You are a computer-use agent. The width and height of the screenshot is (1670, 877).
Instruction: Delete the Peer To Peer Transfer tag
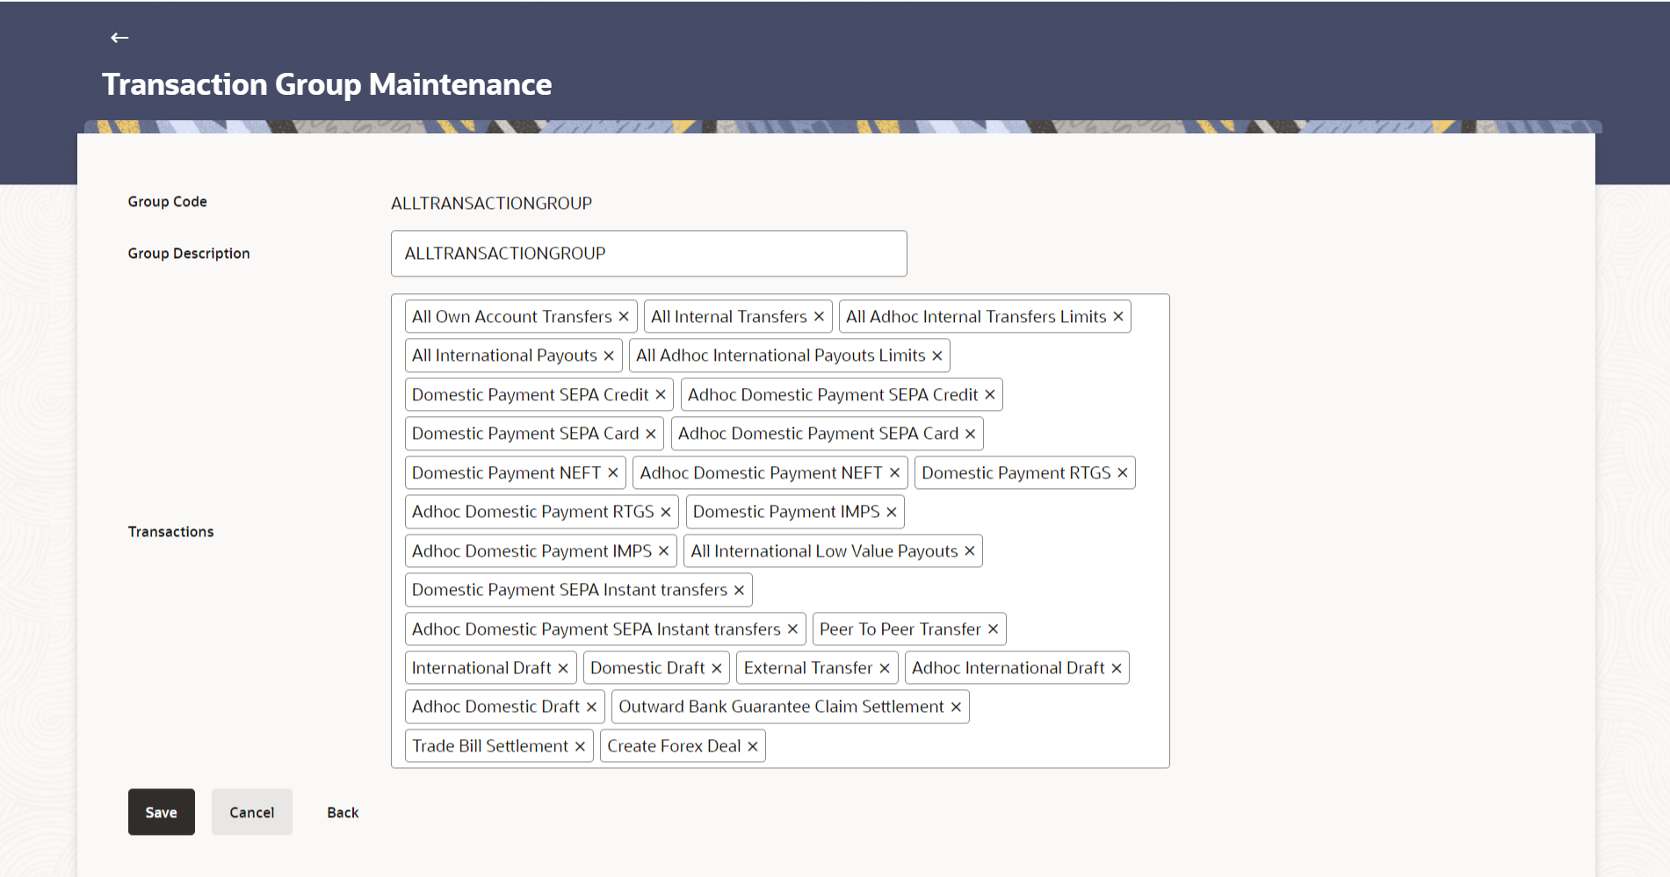994,629
